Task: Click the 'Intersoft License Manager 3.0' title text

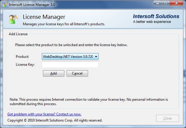Action: click(x=32, y=5)
